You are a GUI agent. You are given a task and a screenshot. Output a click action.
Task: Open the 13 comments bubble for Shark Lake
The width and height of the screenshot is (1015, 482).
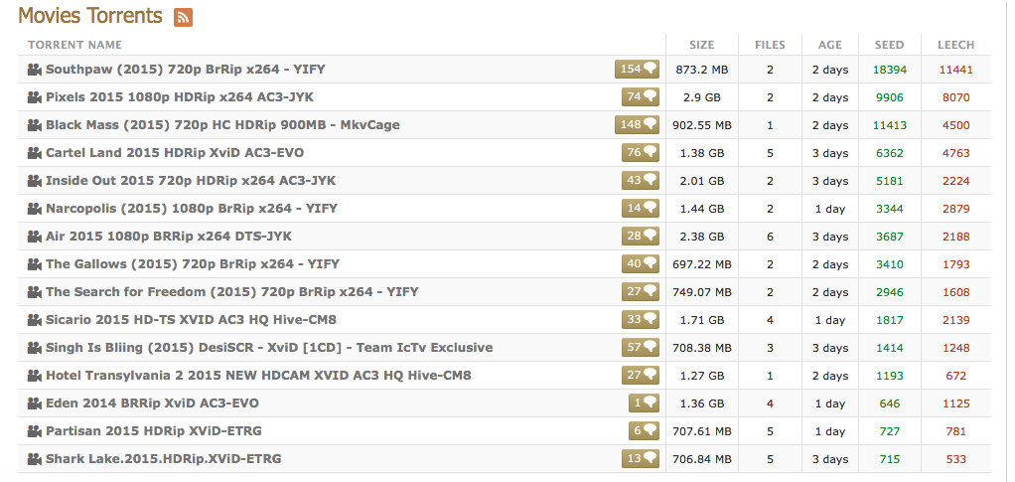(641, 459)
